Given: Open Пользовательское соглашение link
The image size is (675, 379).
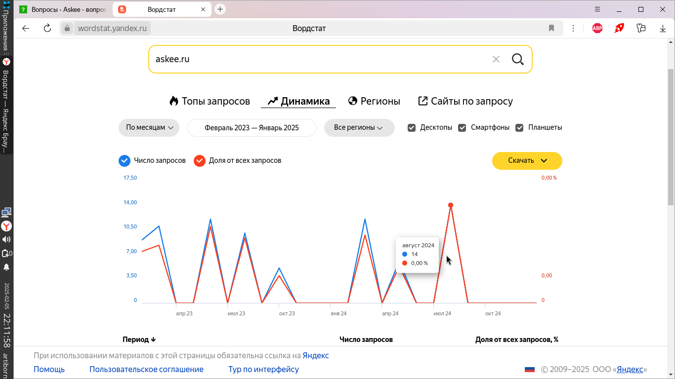Looking at the screenshot, I should tap(146, 369).
